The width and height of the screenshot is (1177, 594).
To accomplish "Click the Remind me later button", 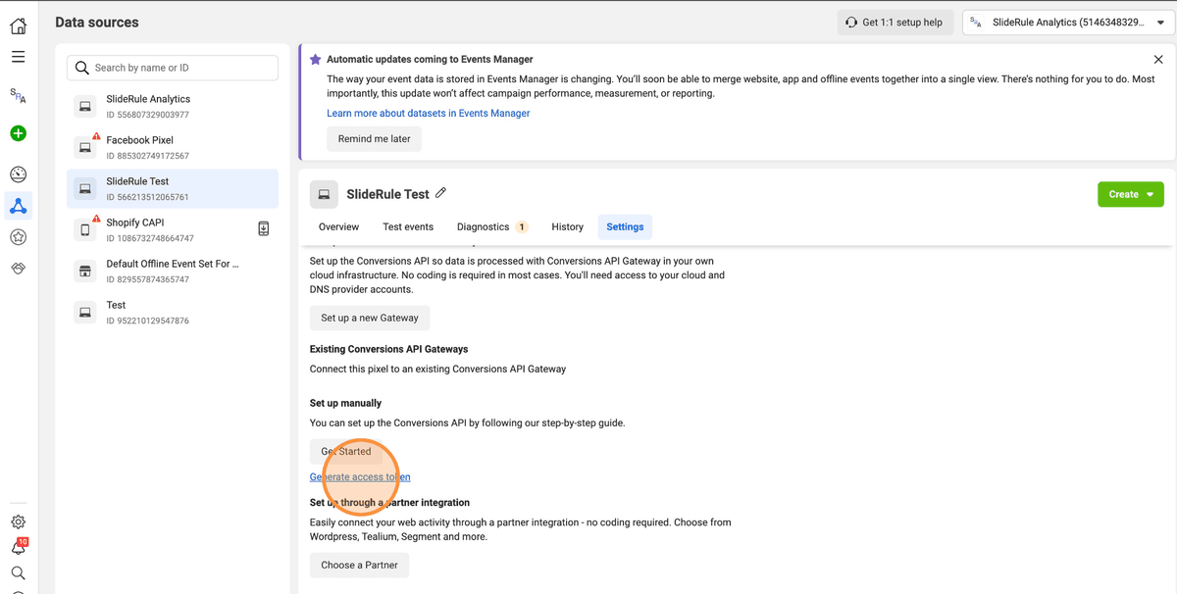I will click(x=375, y=139).
